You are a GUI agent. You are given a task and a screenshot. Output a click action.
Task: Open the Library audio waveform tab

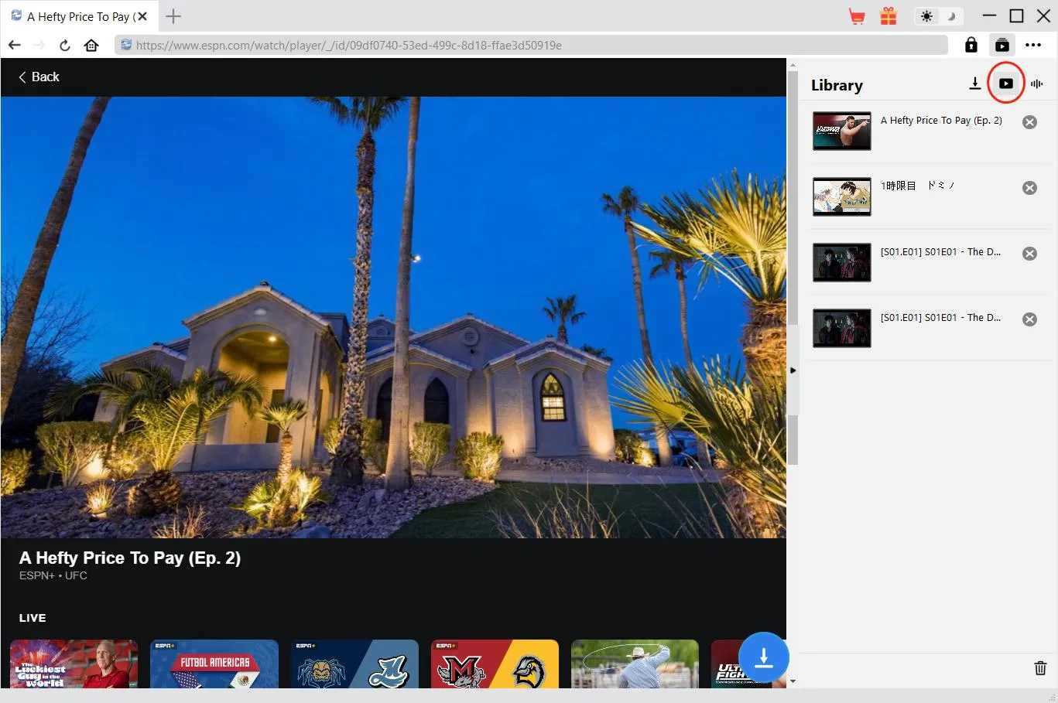pyautogui.click(x=1037, y=84)
